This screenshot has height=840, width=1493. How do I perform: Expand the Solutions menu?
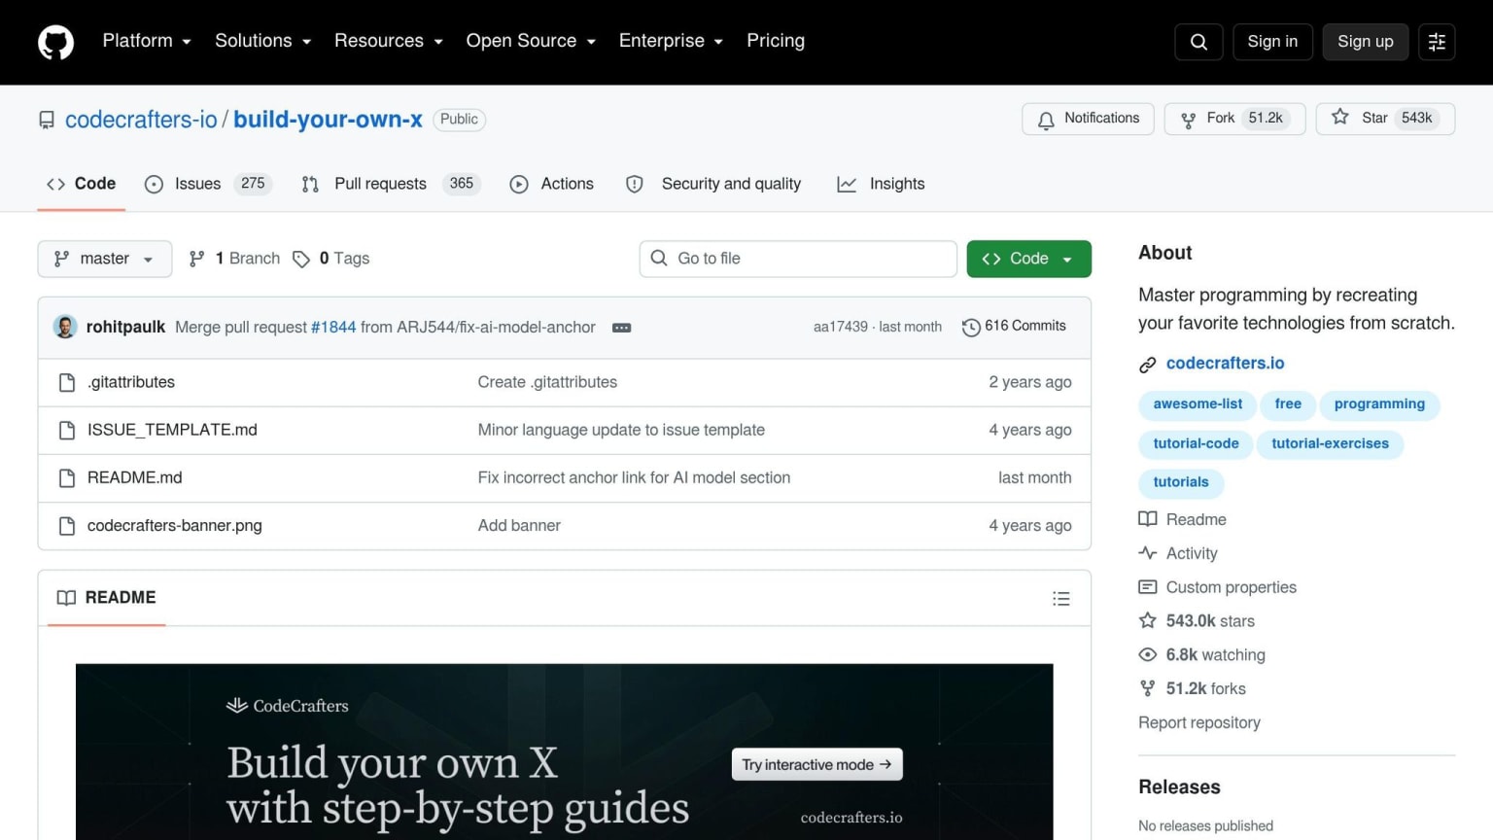[x=263, y=41]
